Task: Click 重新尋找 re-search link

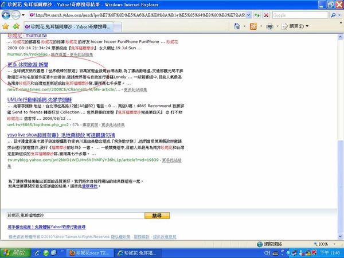Action: point(89,186)
